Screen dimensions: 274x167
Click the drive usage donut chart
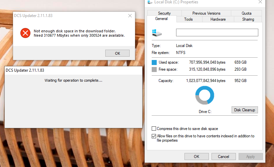tap(204, 95)
